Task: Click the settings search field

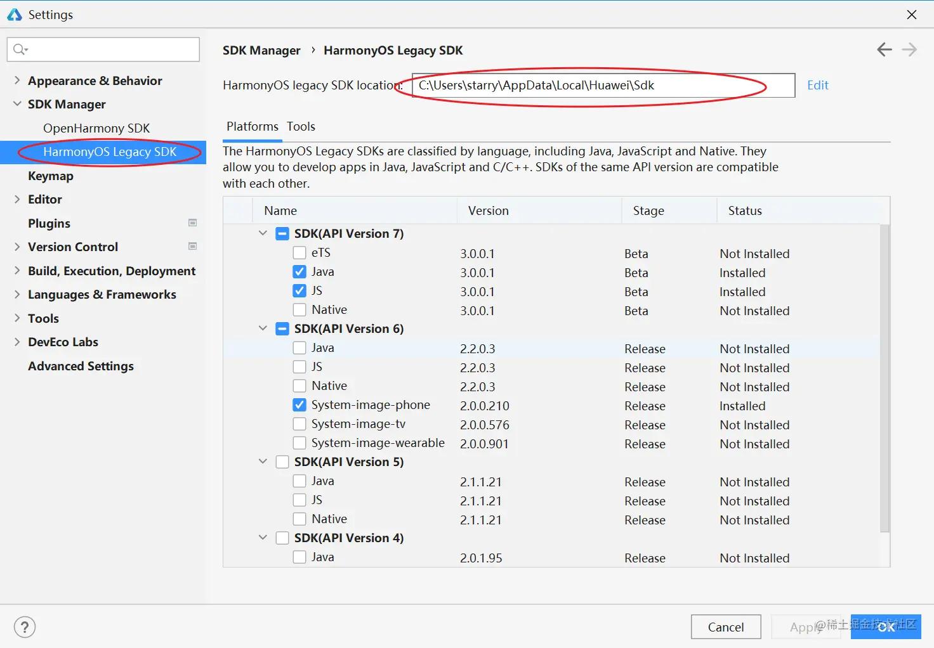Action: point(103,49)
